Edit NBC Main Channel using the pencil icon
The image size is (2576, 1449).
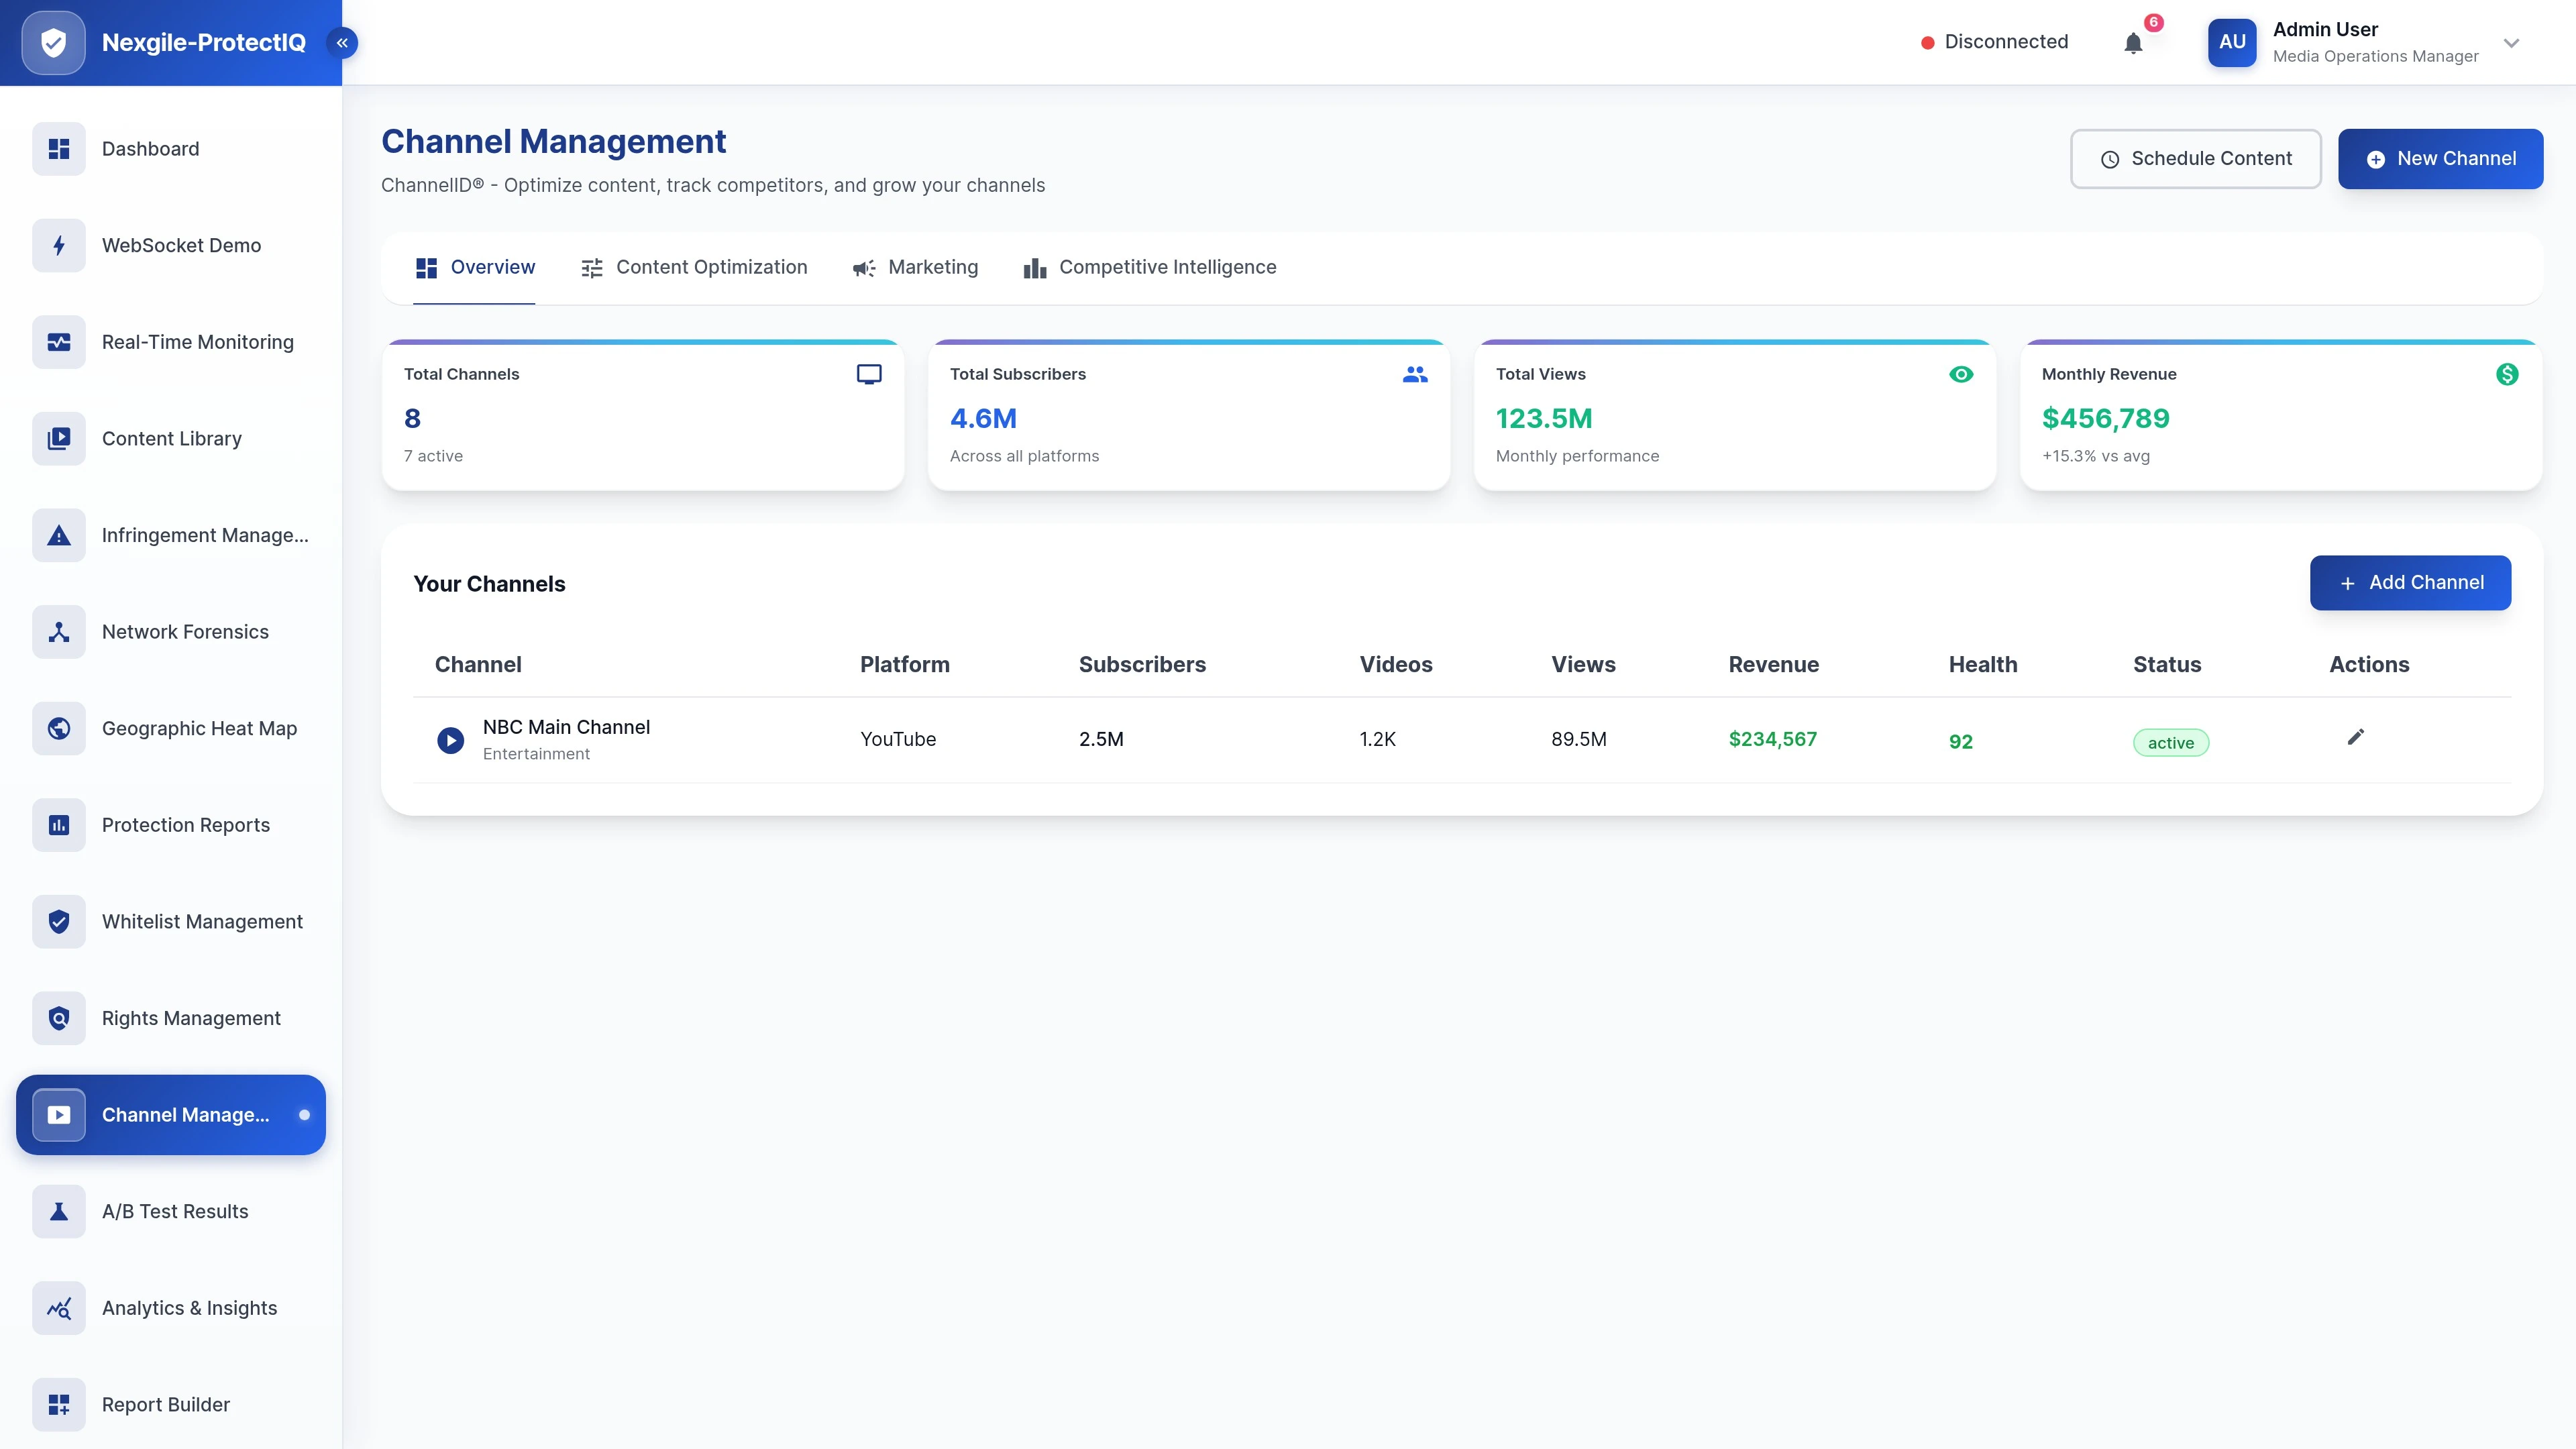click(x=2356, y=736)
